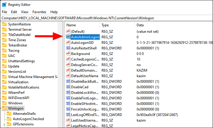Click the S-1-5-21 SID data value

[x=175, y=43]
